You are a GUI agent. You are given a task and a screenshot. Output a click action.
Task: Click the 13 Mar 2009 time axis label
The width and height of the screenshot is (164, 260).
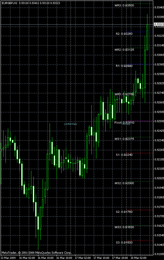8,258
